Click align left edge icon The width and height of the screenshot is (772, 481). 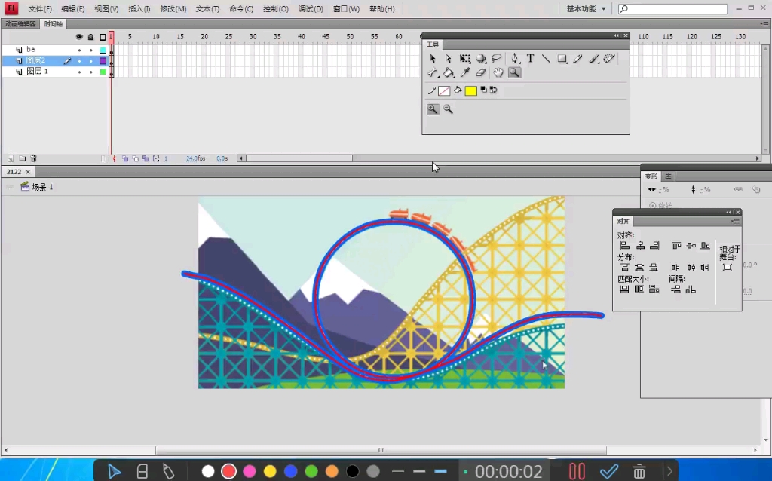624,245
